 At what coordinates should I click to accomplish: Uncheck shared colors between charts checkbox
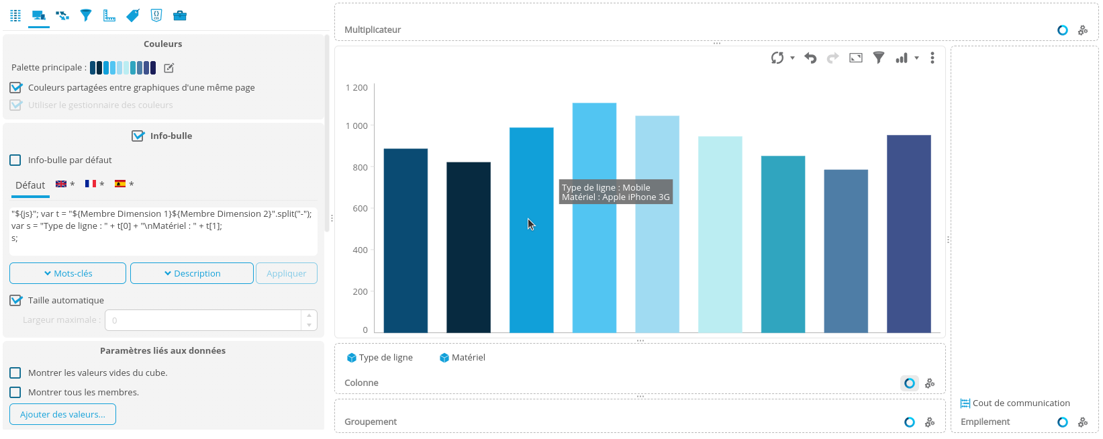[x=16, y=88]
